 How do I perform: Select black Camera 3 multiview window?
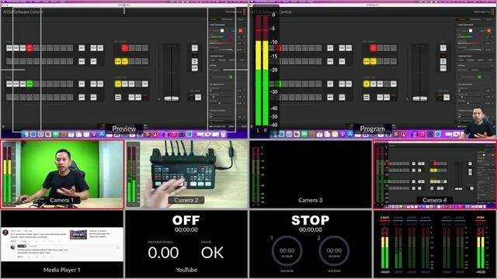tap(311, 174)
